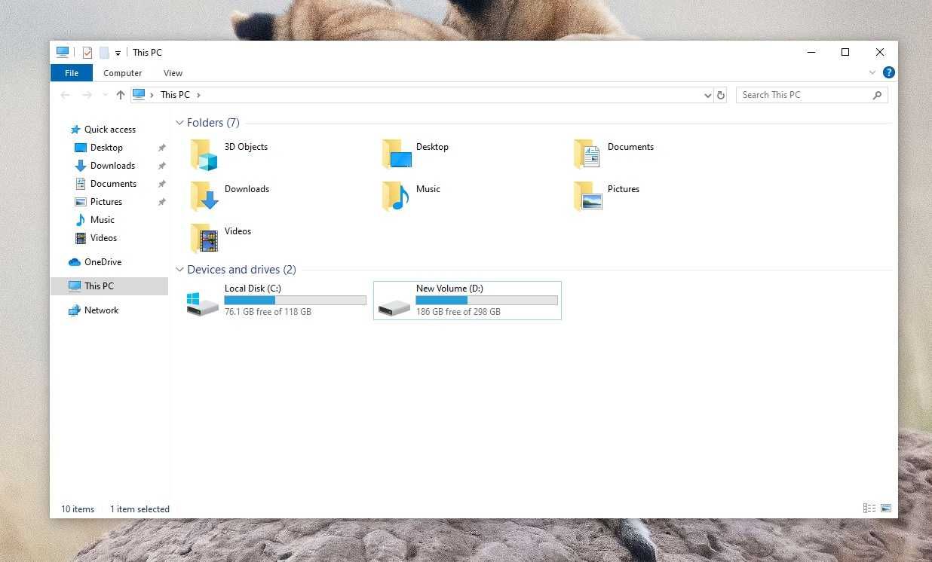Click the New folder icon in title bar
The width and height of the screenshot is (932, 562).
(105, 53)
